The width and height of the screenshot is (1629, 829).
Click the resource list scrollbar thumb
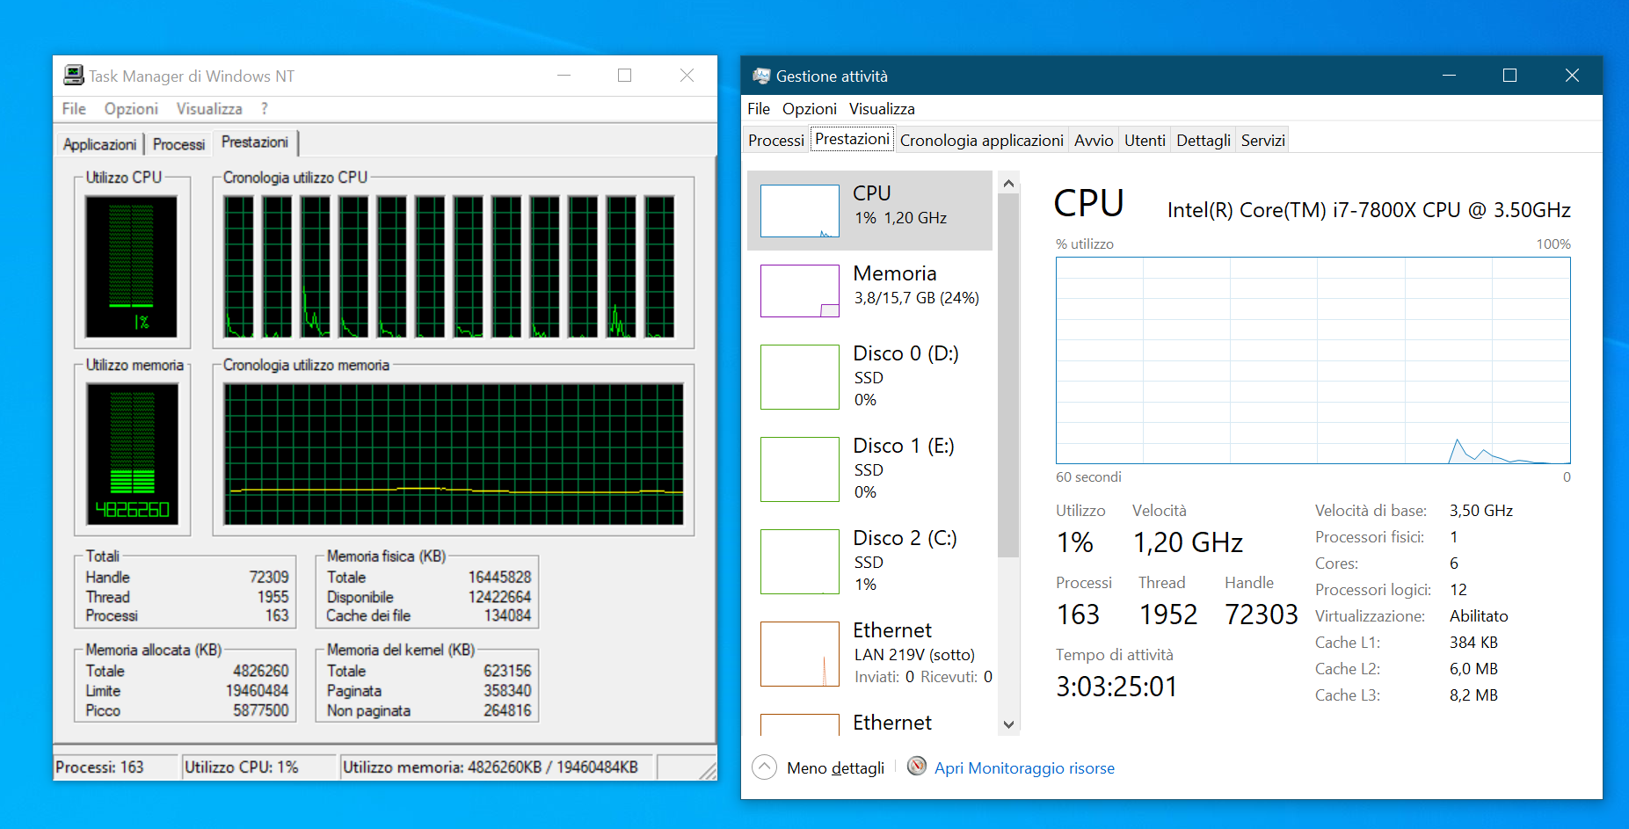[x=1009, y=375]
